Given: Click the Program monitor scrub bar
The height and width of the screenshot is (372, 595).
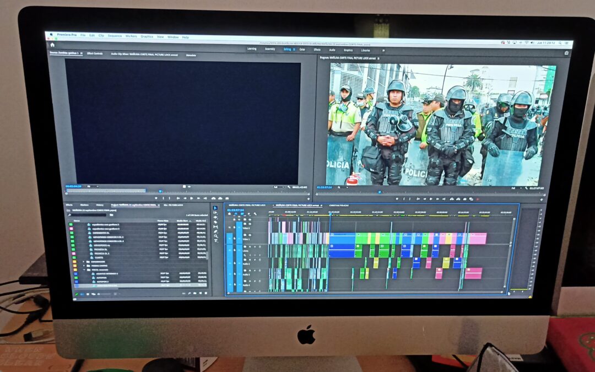Looking at the screenshot, I should tap(430, 192).
